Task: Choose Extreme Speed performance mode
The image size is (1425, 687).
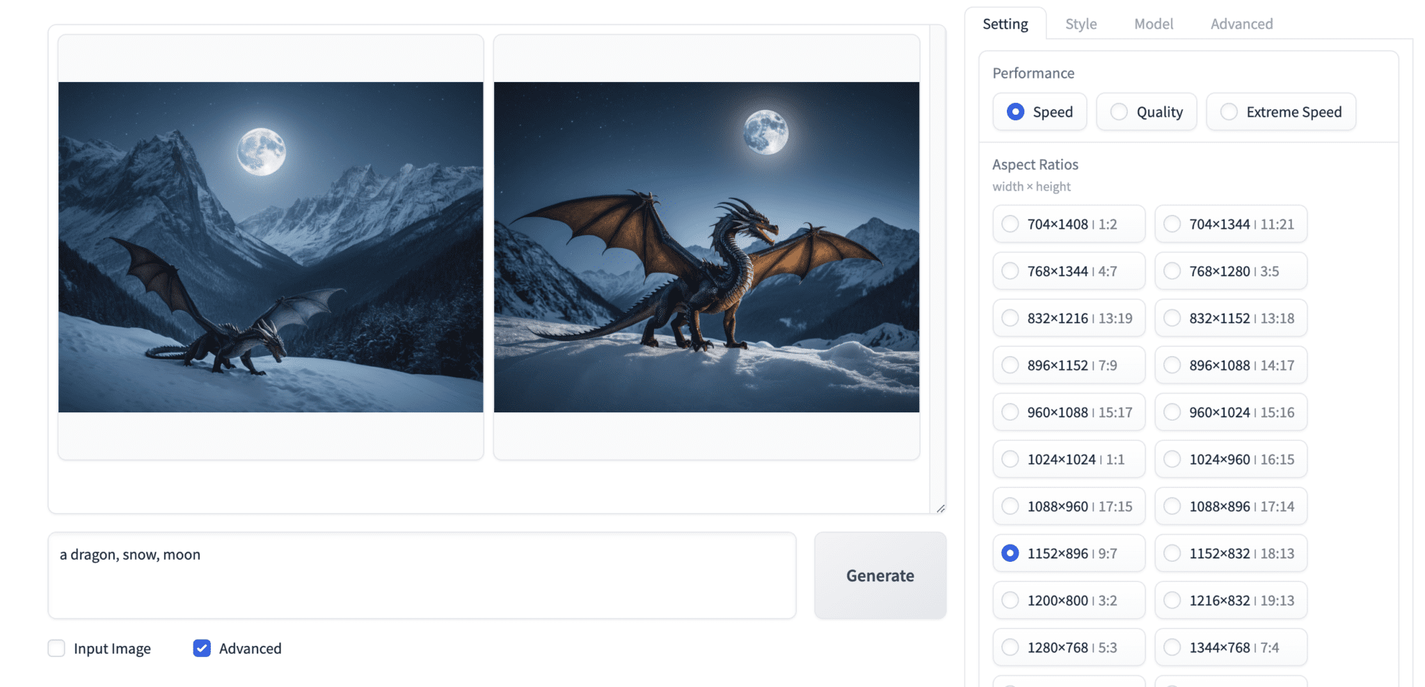Action: (1281, 112)
